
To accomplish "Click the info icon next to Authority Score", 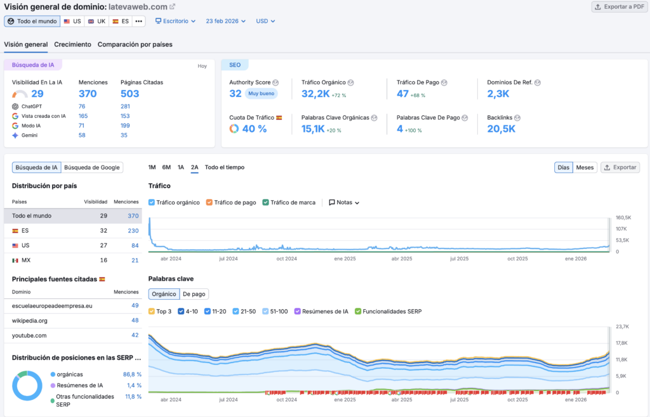I will coord(275,82).
